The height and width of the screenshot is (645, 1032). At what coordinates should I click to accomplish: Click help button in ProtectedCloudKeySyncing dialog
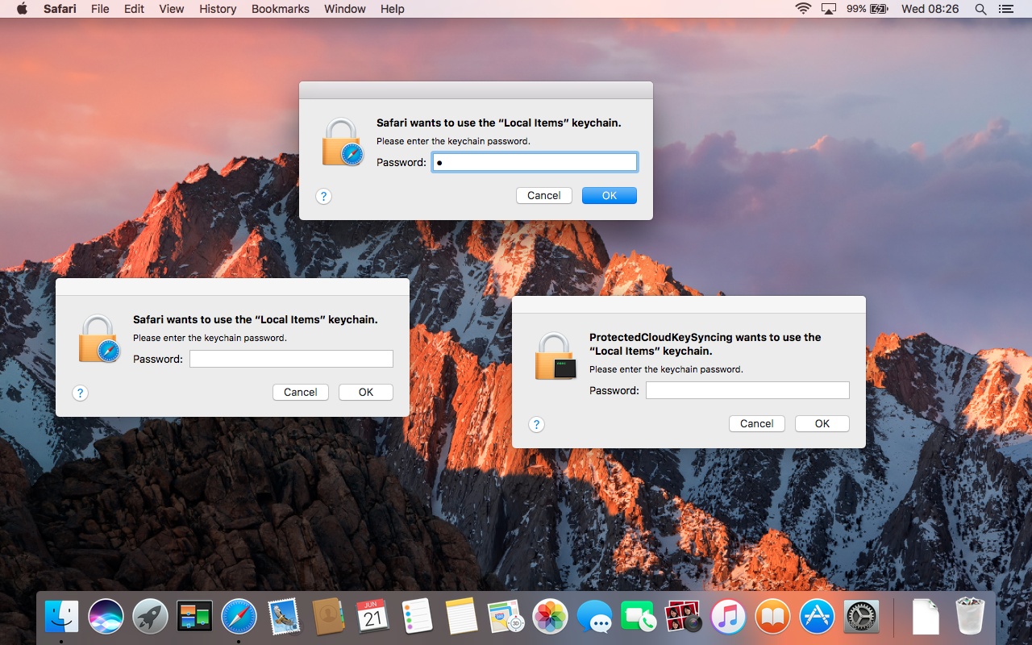tap(536, 424)
